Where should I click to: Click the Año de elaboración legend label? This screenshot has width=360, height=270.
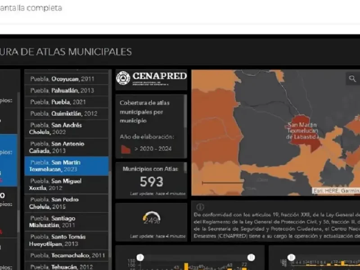147,137
